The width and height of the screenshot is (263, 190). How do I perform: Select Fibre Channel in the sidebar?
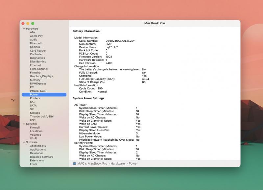pos(39,69)
